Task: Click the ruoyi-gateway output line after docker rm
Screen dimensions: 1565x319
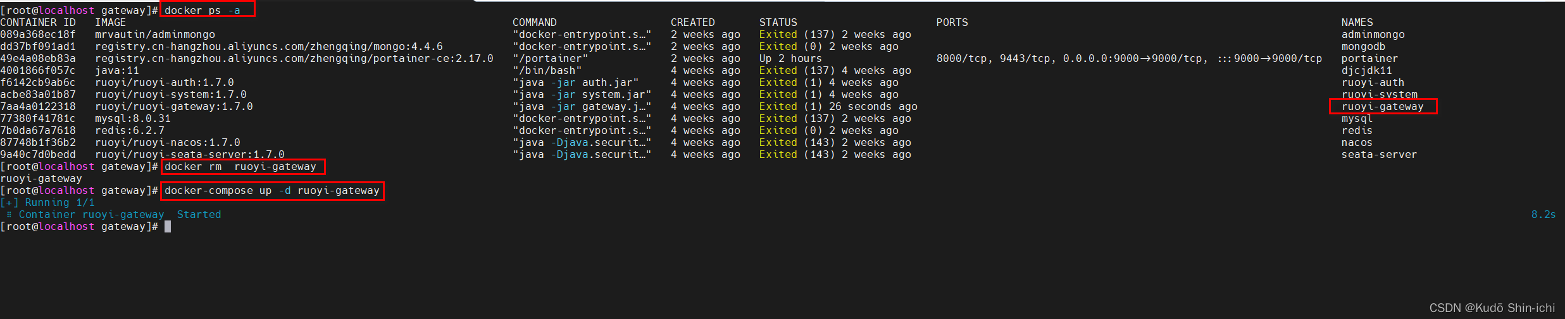Action: tap(41, 179)
